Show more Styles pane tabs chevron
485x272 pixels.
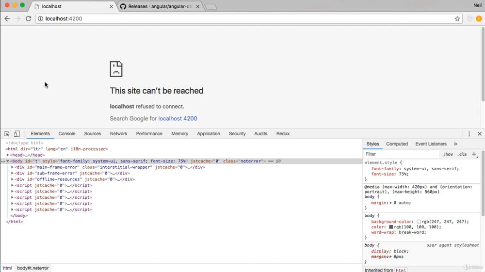455,144
